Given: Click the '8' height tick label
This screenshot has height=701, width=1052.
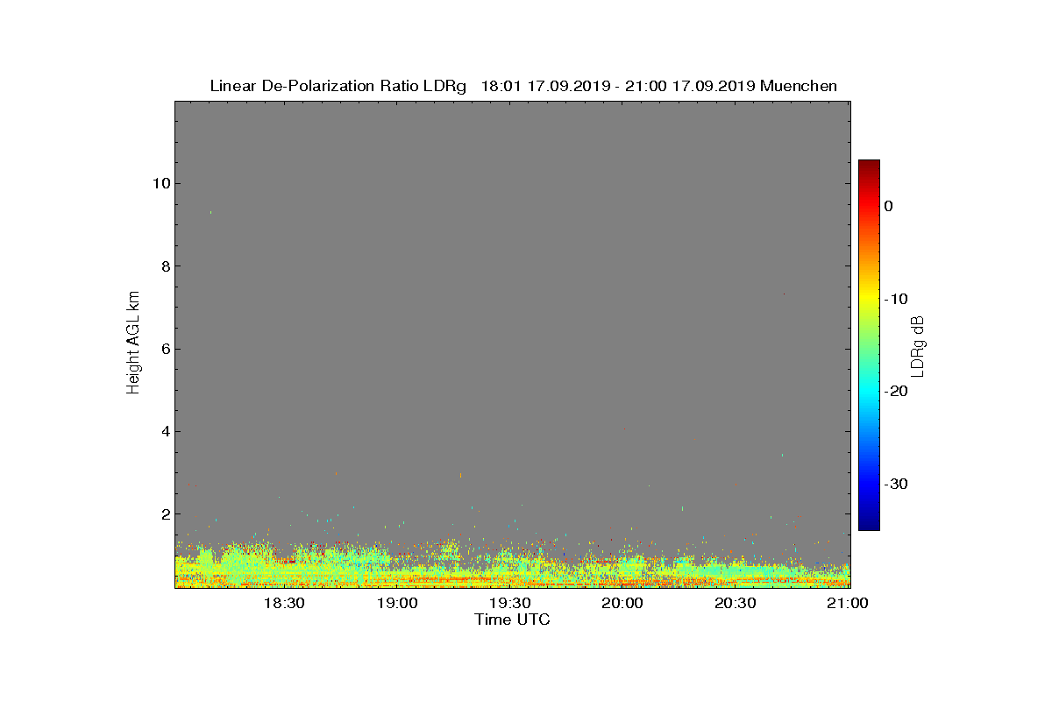Looking at the screenshot, I should tap(165, 266).
